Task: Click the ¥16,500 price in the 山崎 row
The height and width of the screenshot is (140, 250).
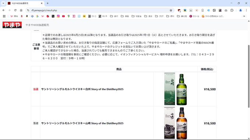Action: [x=210, y=123]
